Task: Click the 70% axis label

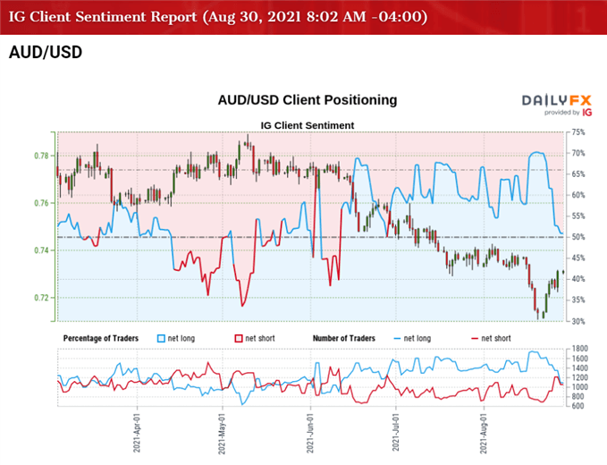Action: click(x=578, y=153)
